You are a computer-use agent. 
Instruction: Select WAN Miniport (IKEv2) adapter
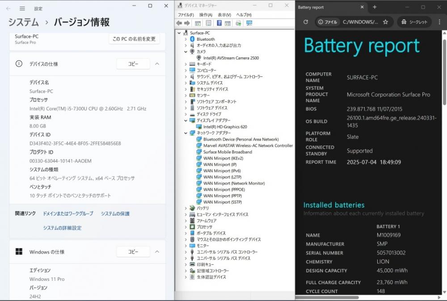coord(223,158)
